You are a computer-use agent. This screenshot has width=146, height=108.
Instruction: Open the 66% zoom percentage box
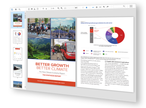(x=76, y=8)
